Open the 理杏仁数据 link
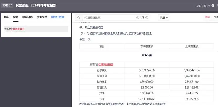This screenshot has width=218, height=107. 58,17
